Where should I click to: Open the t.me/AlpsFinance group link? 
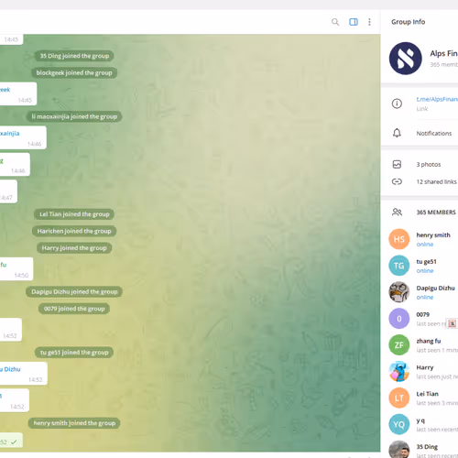click(437, 99)
